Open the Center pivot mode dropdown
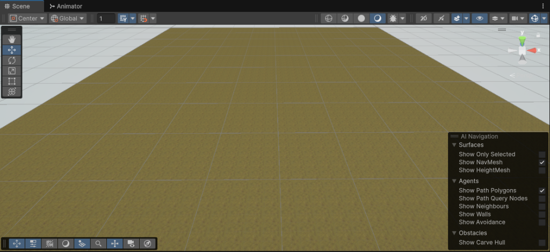This screenshot has width=550, height=252. [x=27, y=18]
